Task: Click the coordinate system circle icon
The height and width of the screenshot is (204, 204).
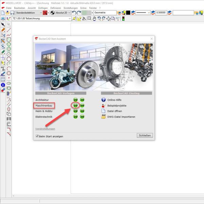Action: [x=52, y=13]
